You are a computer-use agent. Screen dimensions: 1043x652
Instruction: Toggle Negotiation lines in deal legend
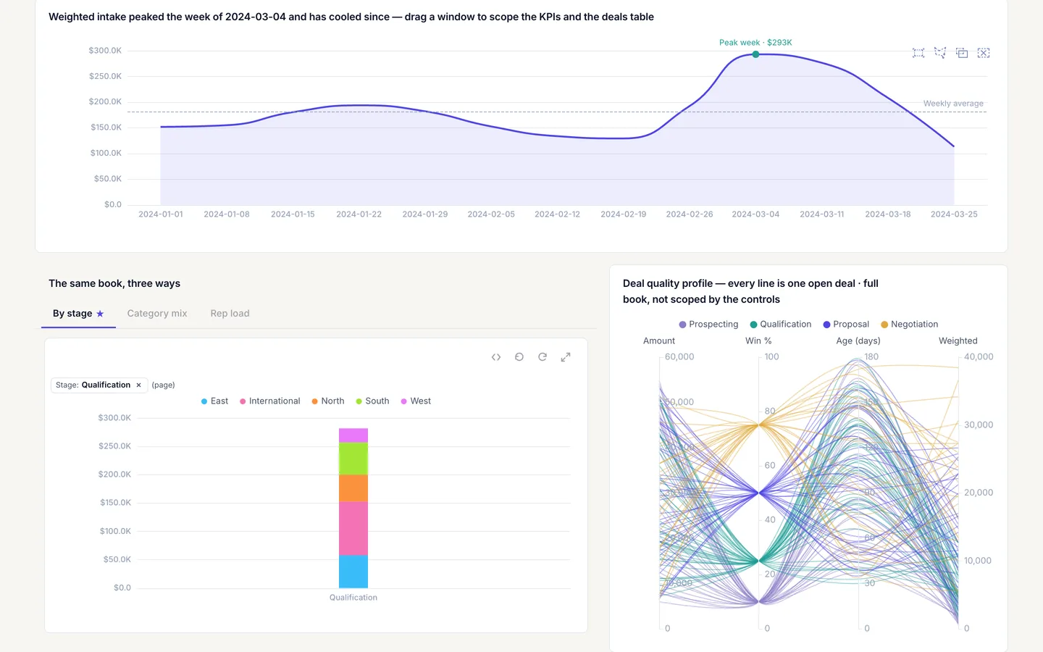click(x=909, y=325)
